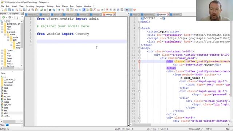Expand the Drivers folder node
233x131 pixels.
point(2,51)
